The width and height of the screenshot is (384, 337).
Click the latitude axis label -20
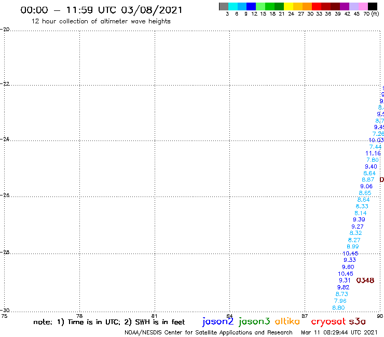5,30
